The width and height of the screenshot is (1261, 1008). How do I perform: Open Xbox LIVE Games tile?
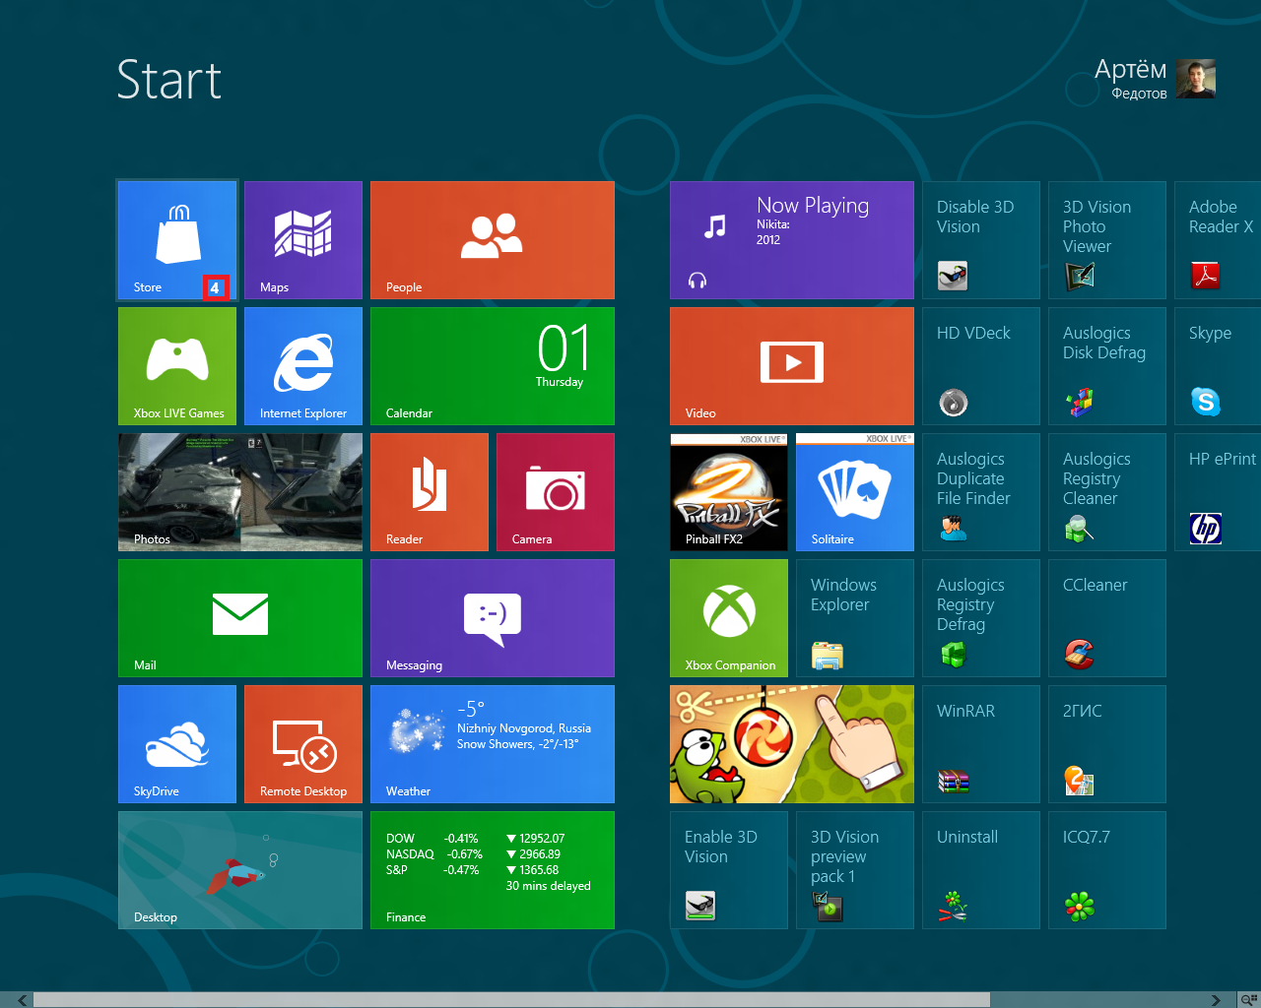pos(177,366)
